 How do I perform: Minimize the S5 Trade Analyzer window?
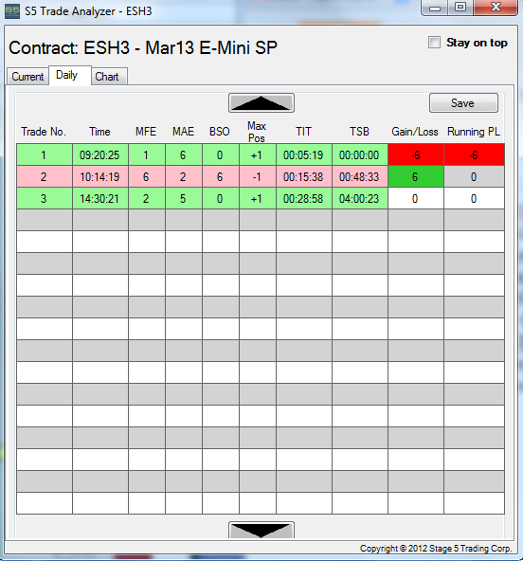click(435, 8)
